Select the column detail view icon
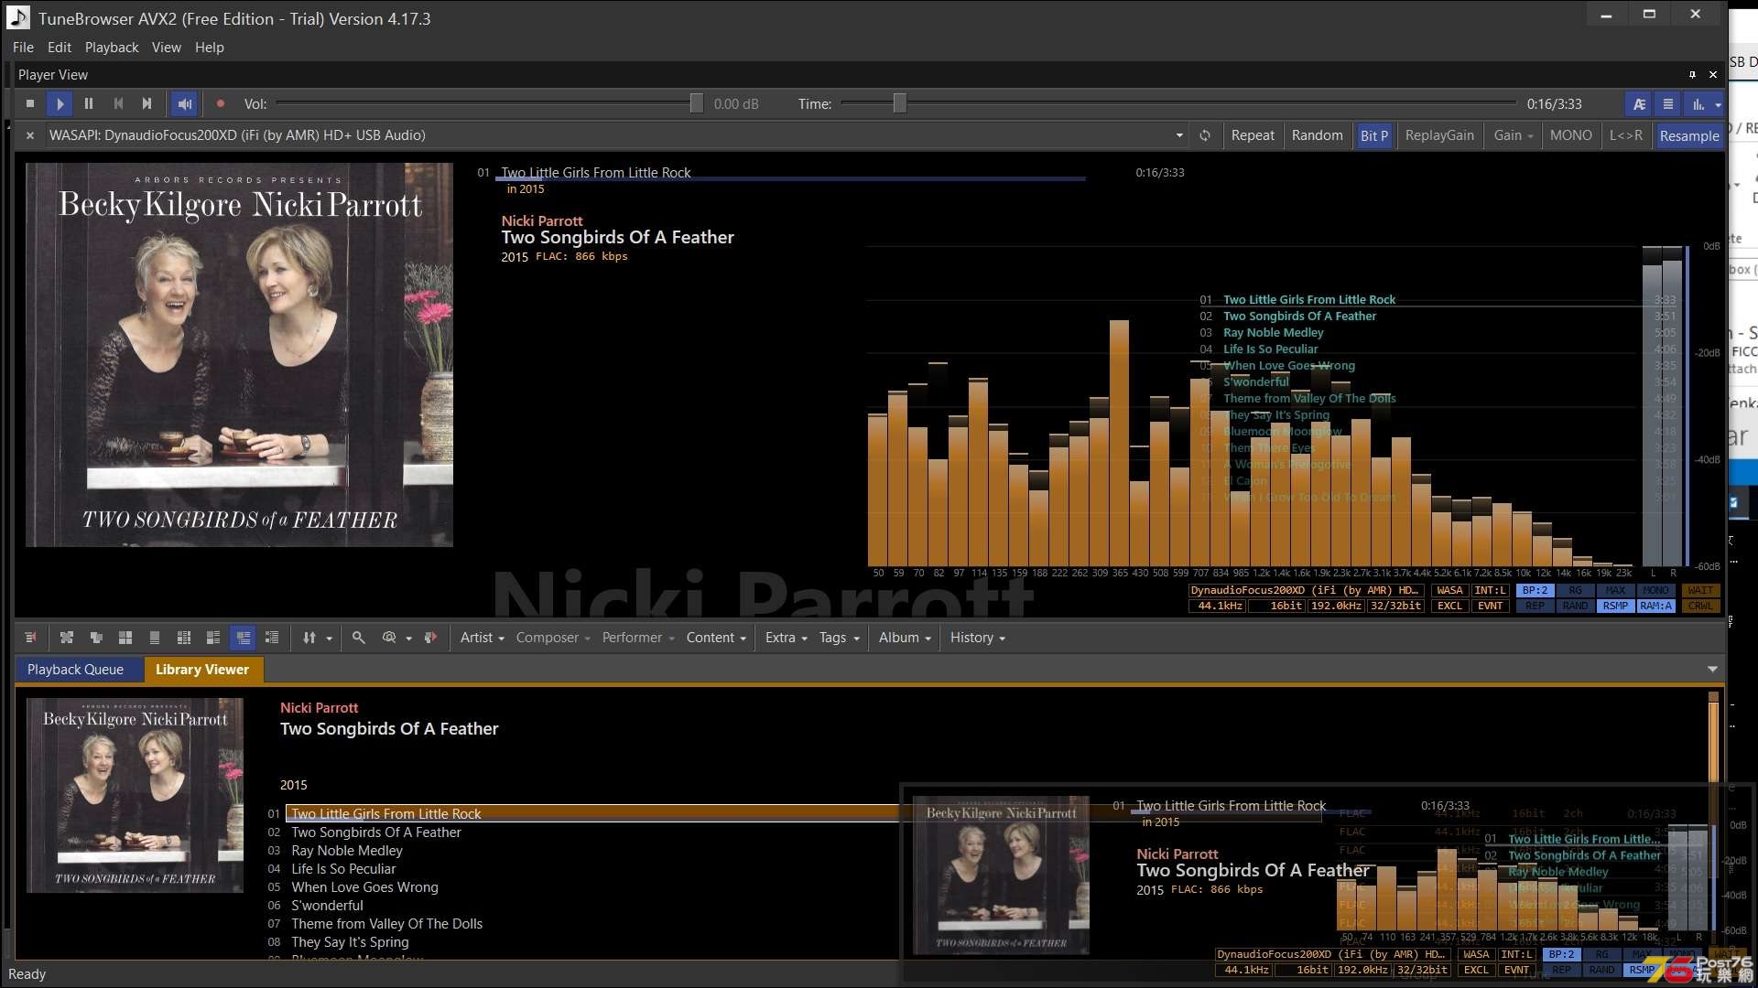Viewport: 1758px width, 988px height. pyautogui.click(x=184, y=638)
